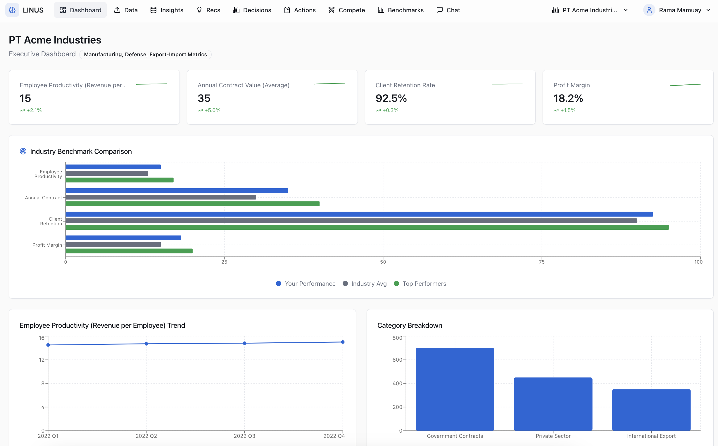The width and height of the screenshot is (718, 446).
Task: Click the Manufacturing, Defense, Export-Import Metrics badge
Action: pyautogui.click(x=145, y=55)
